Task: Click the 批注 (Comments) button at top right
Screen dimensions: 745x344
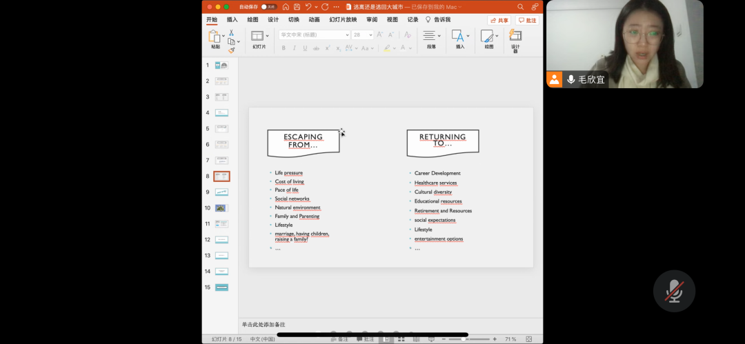Action: 528,21
